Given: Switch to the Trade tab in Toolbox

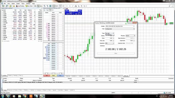Looking at the screenshot, I should (5, 90).
